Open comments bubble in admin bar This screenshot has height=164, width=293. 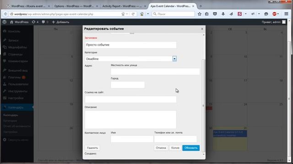point(45,22)
